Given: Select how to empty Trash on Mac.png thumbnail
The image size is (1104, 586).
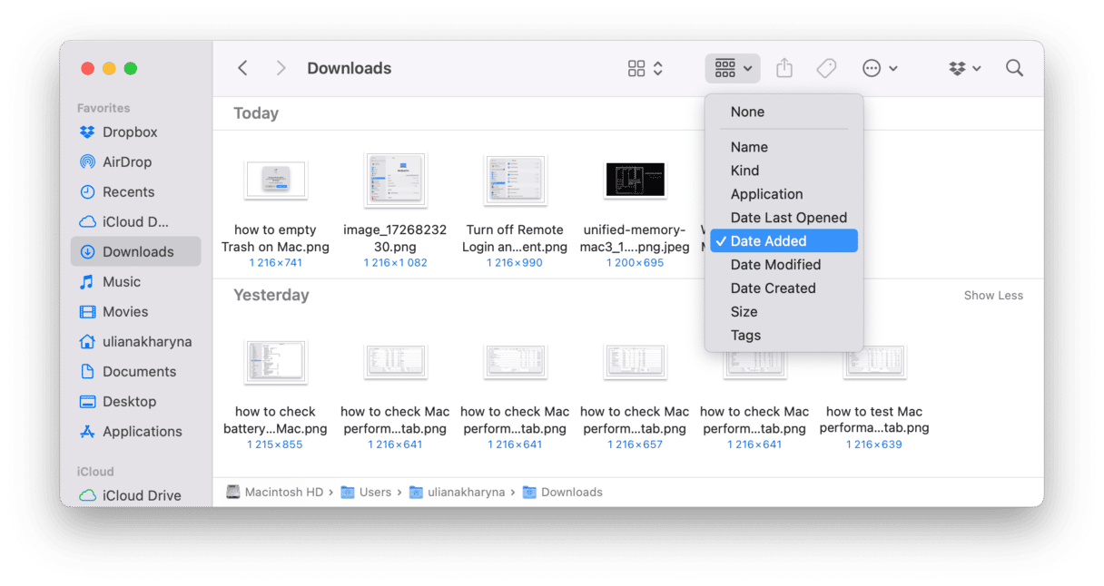Looking at the screenshot, I should (276, 180).
